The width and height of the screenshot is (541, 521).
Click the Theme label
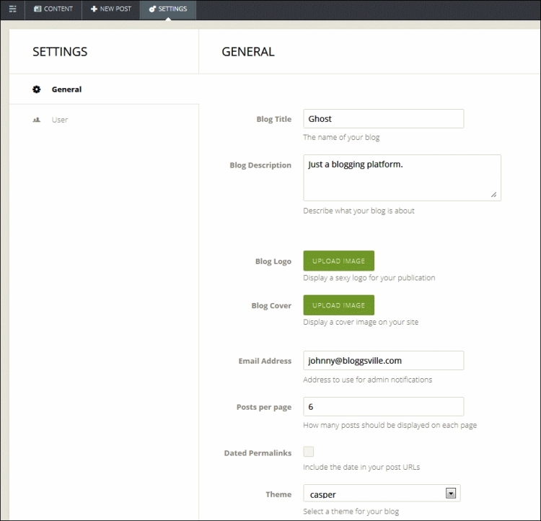[x=278, y=494]
